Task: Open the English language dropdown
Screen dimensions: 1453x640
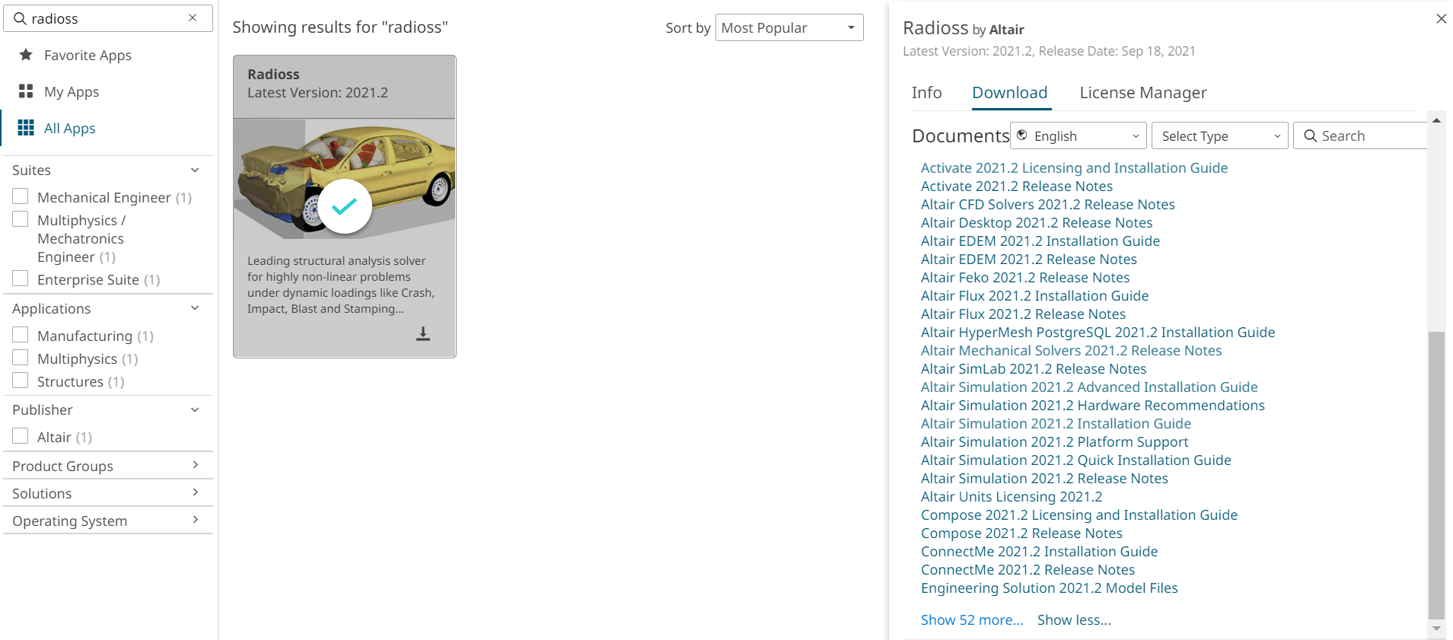Action: 1078,136
